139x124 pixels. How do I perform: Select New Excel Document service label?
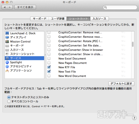click(x=72, y=59)
